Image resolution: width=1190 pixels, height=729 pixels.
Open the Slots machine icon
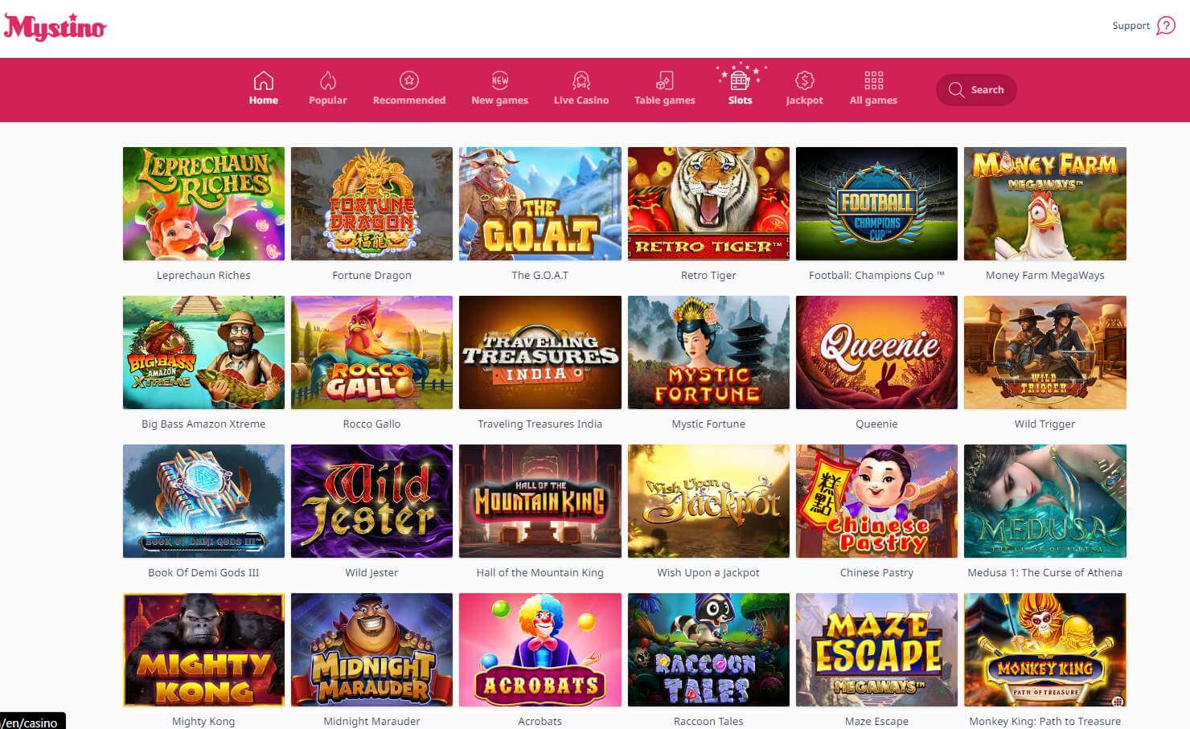pos(741,79)
